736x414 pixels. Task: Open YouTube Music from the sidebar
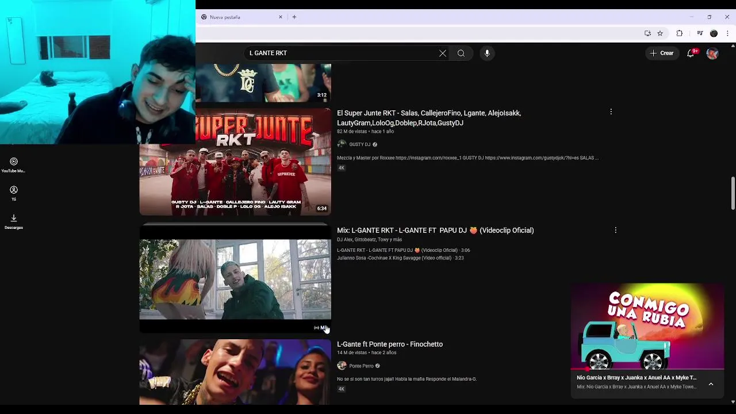click(x=13, y=165)
